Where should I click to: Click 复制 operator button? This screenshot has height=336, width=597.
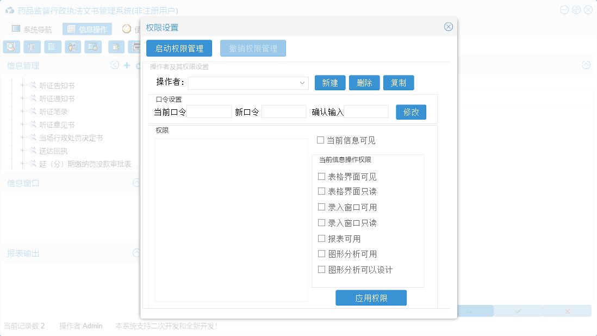click(x=399, y=83)
